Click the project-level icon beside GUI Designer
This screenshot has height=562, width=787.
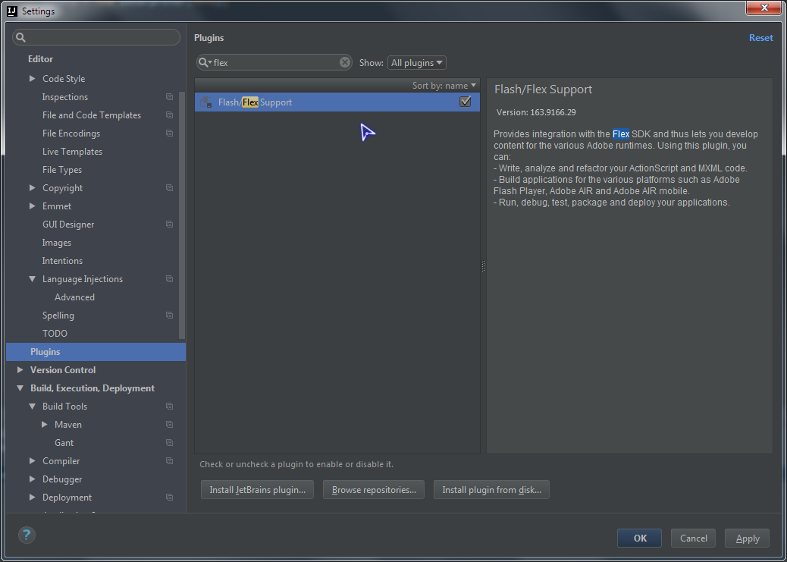pos(170,224)
